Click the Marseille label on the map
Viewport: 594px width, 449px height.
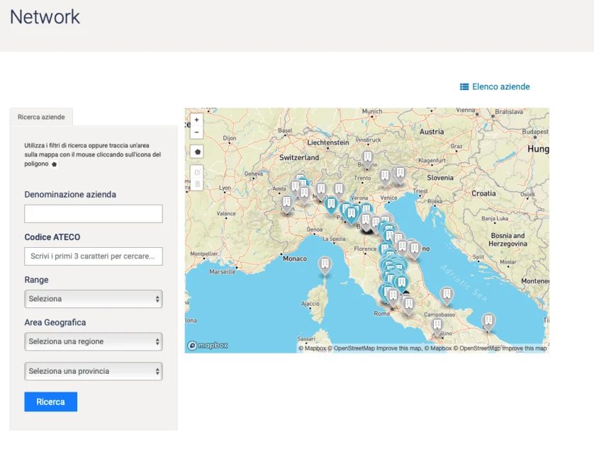pos(223,272)
